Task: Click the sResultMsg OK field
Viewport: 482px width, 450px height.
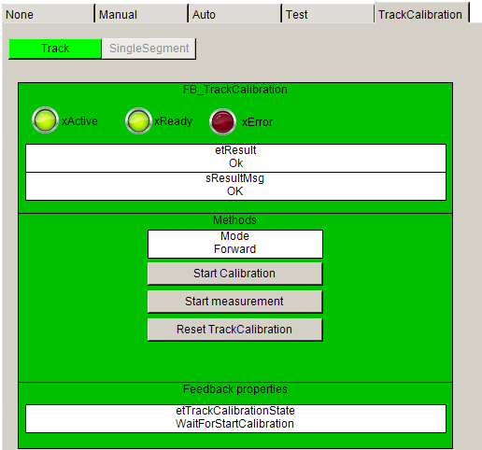Action: tap(235, 186)
